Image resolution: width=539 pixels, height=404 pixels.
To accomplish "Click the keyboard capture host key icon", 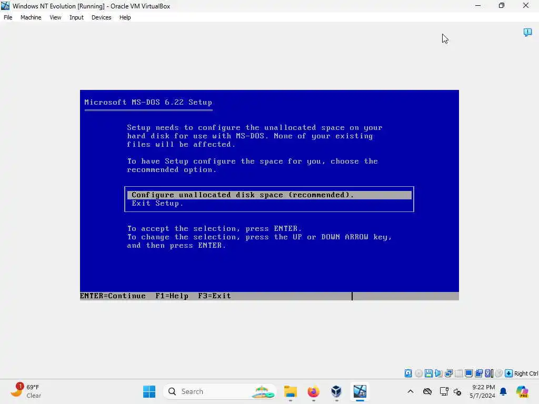I will coord(509,373).
